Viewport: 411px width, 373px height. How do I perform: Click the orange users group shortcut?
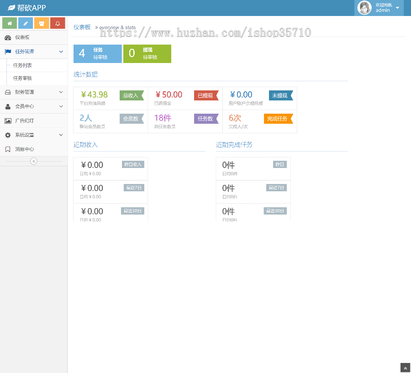pos(42,23)
